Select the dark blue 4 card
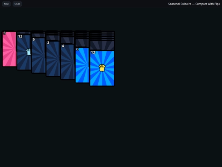 (68, 62)
